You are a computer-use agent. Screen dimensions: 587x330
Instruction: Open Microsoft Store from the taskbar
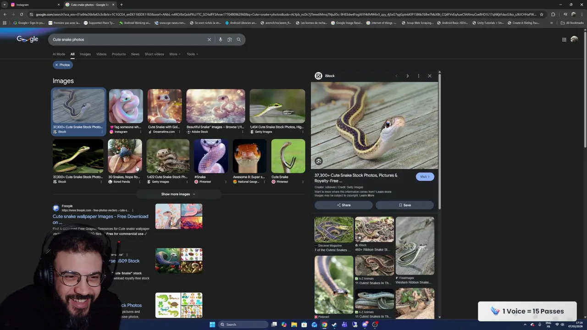click(304, 324)
